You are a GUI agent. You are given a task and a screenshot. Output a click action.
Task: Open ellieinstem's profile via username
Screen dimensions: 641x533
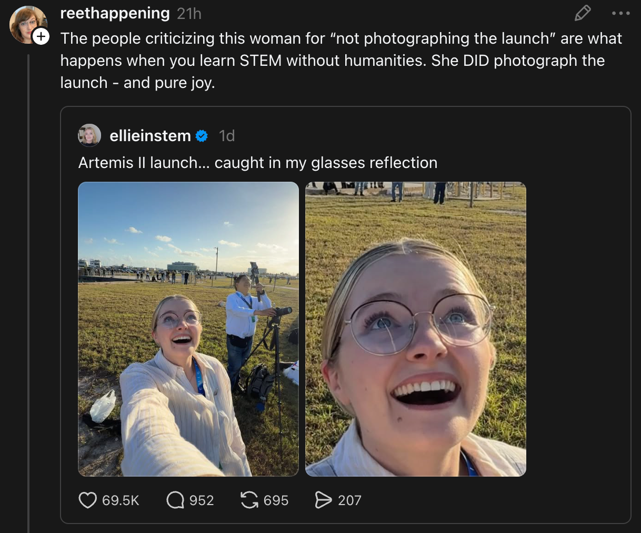(x=150, y=135)
